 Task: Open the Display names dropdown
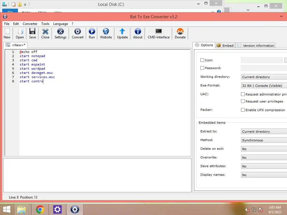pos(264,175)
